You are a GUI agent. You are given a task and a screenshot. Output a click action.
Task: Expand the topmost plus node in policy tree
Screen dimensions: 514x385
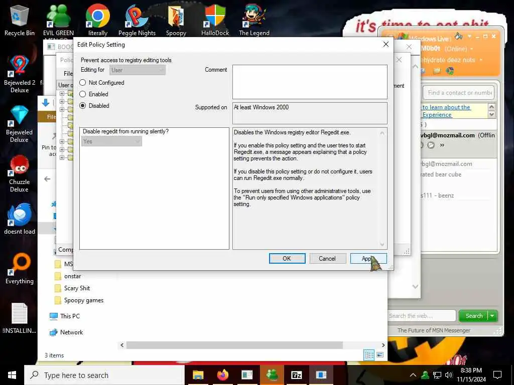[62, 94]
